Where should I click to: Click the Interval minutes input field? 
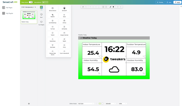tap(45, 2)
